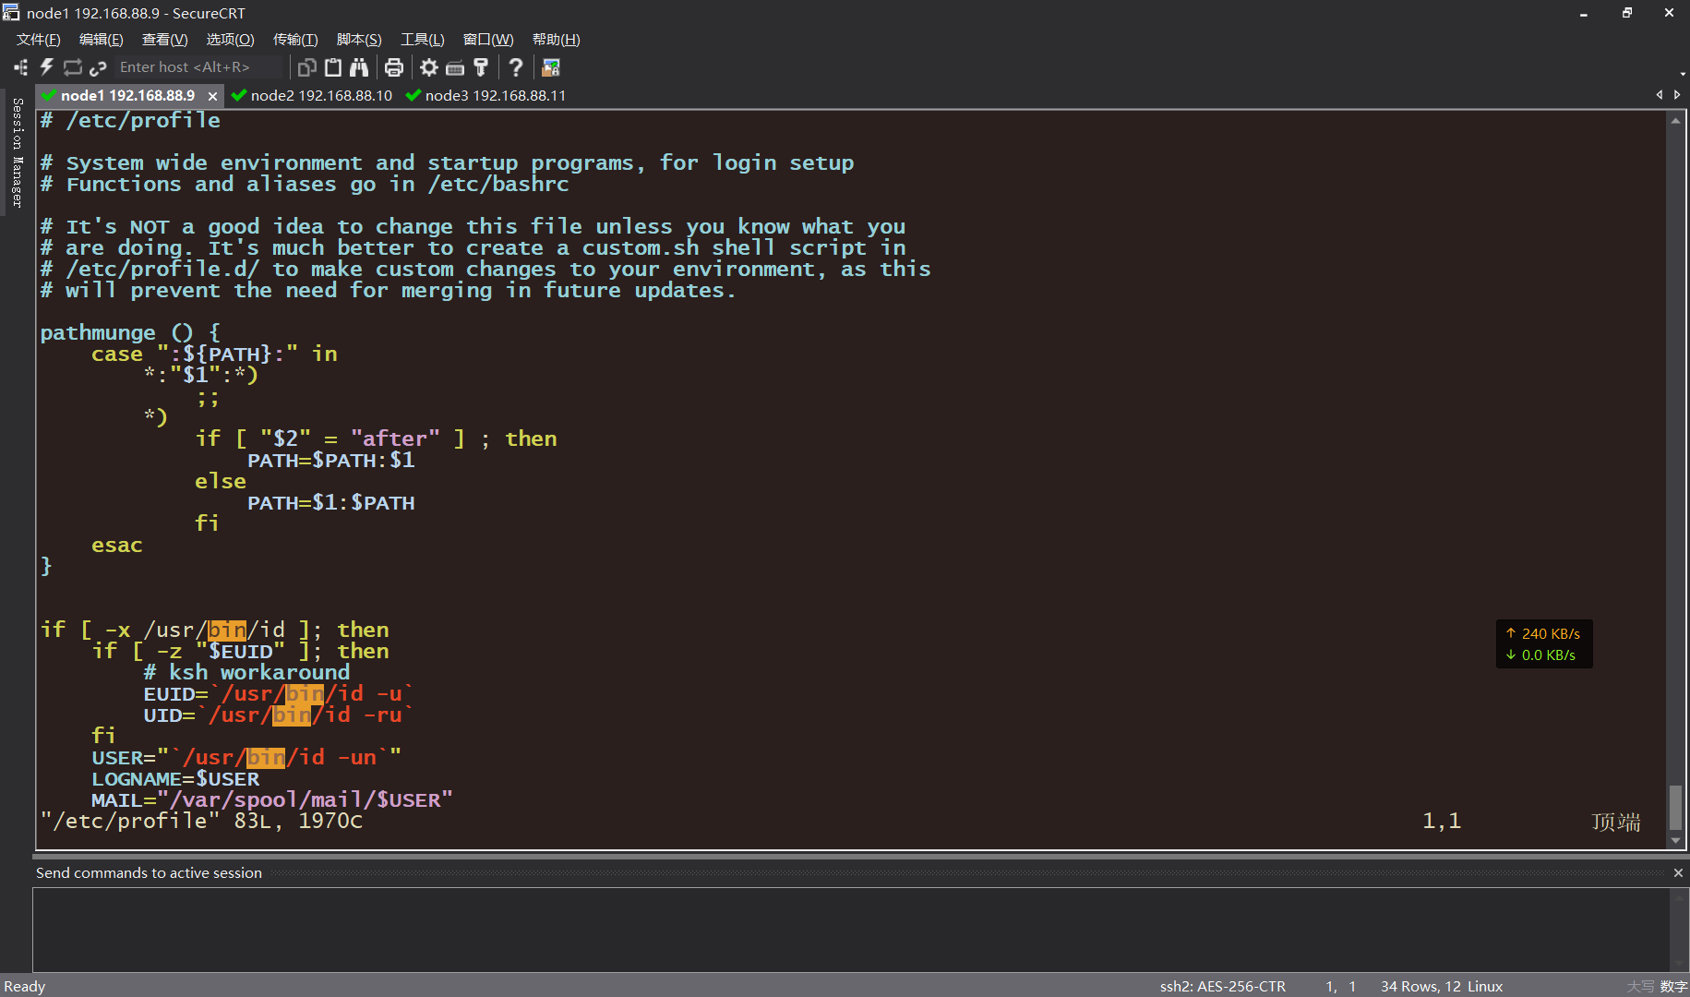The height and width of the screenshot is (997, 1690).
Task: Click the Print icon
Action: pos(394,67)
